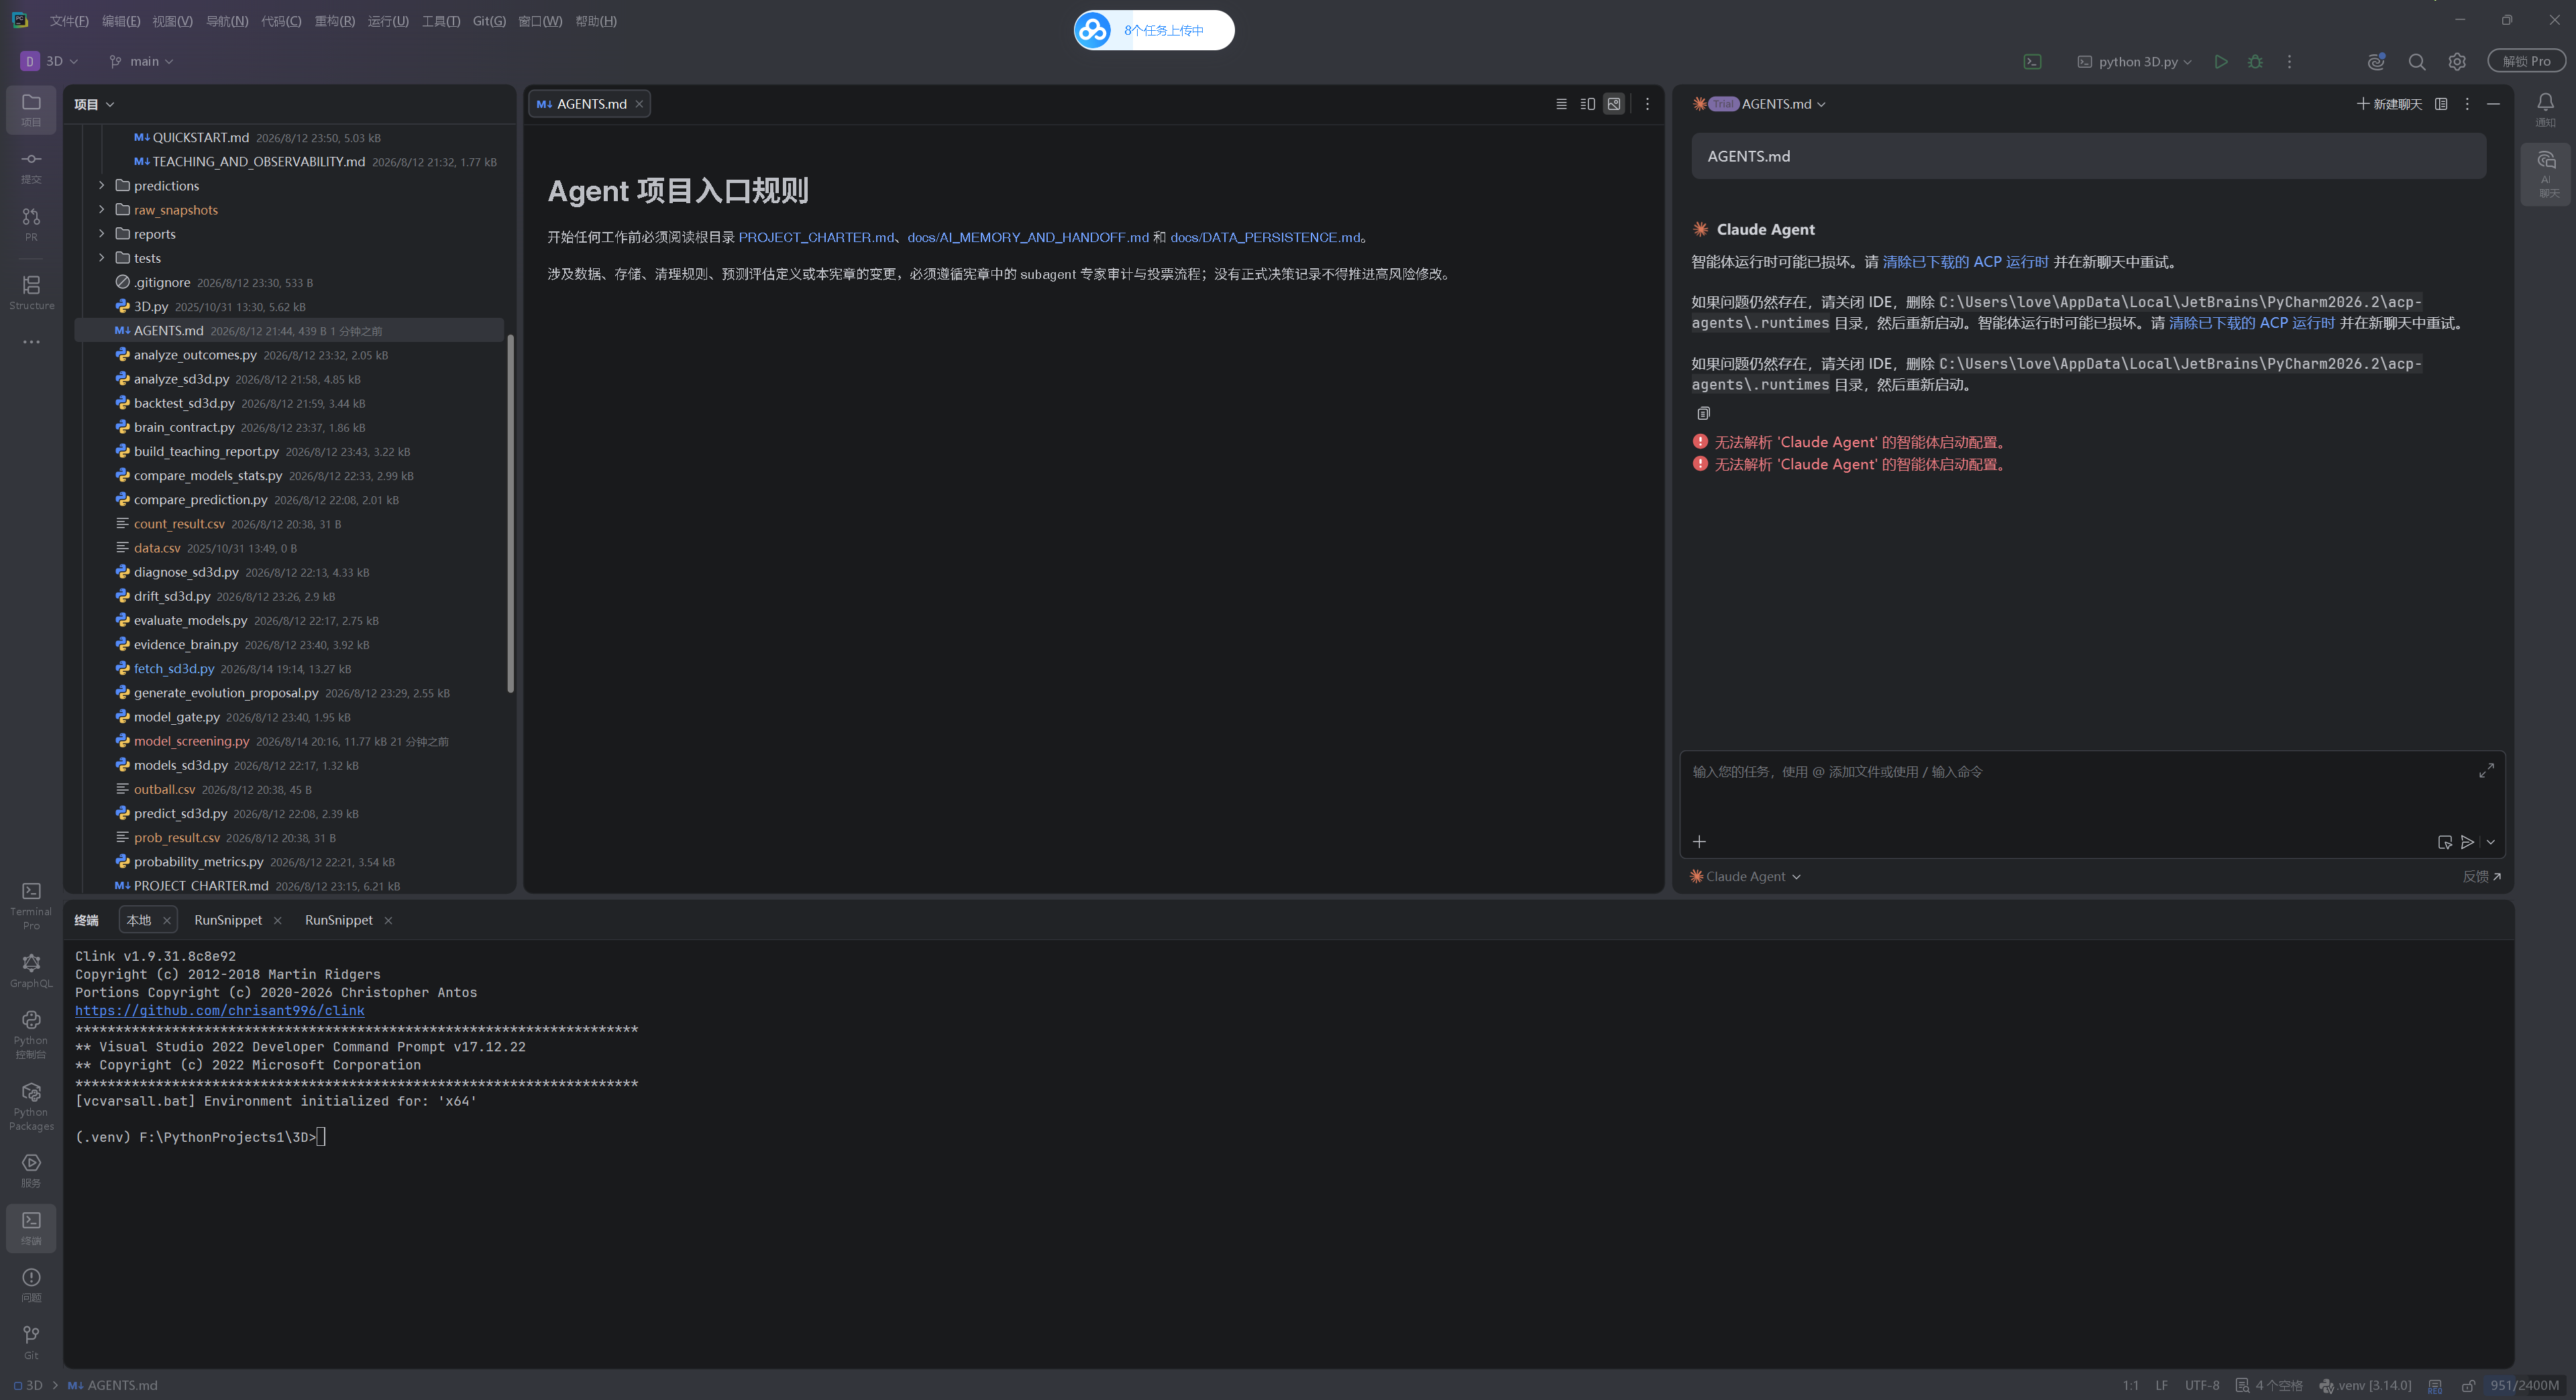
Task: Open Terminal Pro tool window
Action: click(x=31, y=905)
